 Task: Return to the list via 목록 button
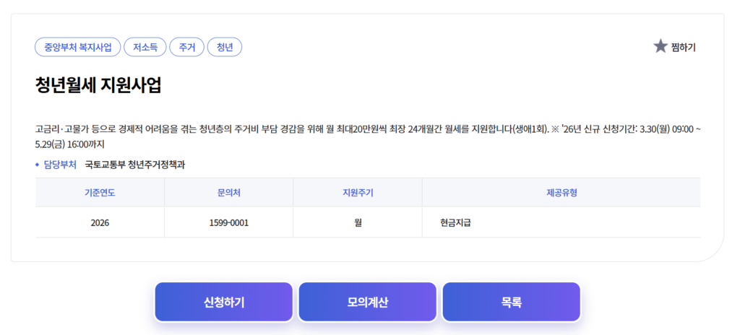[511, 302]
